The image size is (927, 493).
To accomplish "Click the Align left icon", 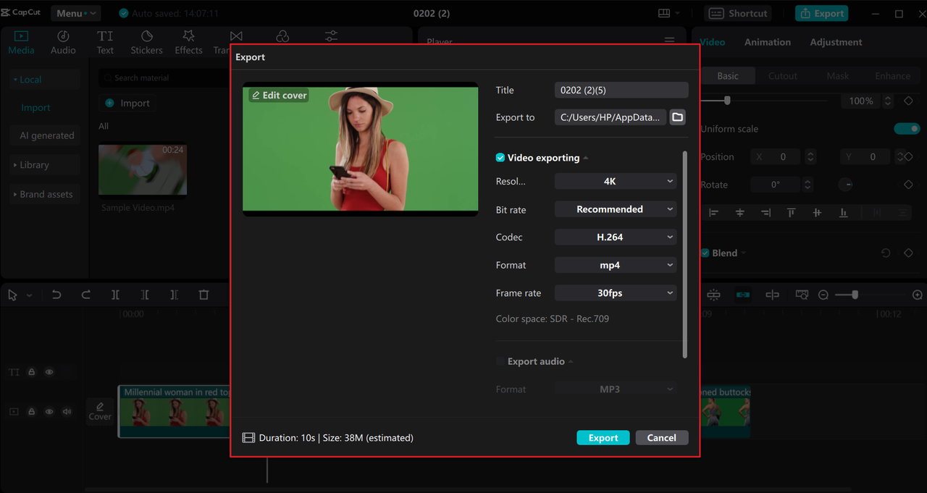I will click(713, 213).
